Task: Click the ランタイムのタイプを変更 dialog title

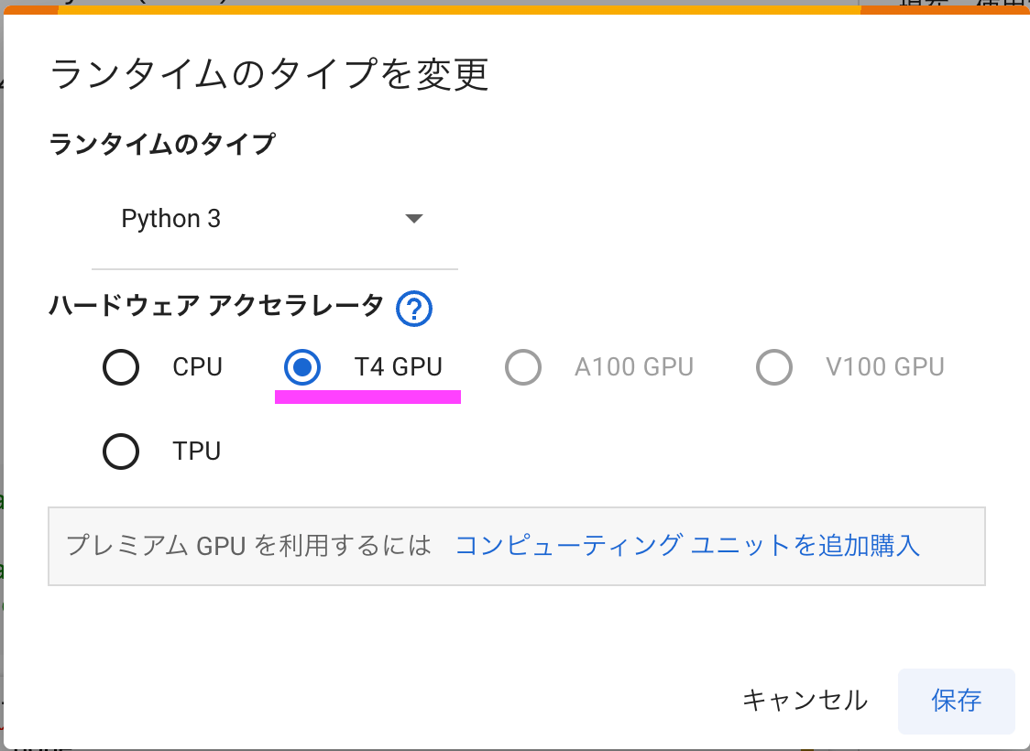Action: coord(271,76)
